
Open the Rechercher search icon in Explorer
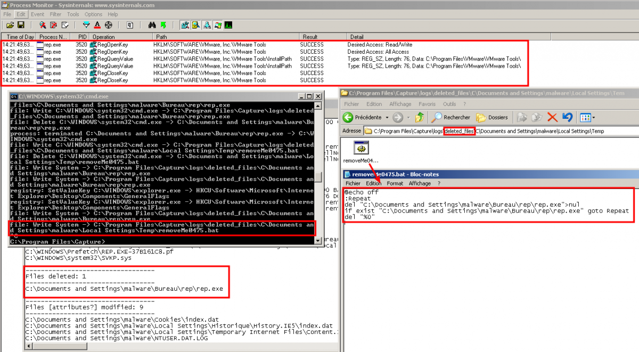click(449, 117)
